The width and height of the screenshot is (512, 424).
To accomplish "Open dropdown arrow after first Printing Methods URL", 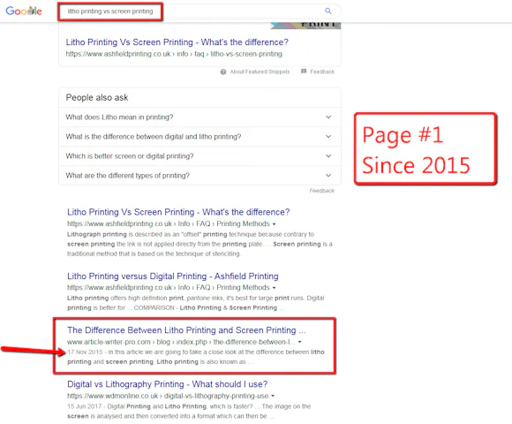I will click(274, 224).
